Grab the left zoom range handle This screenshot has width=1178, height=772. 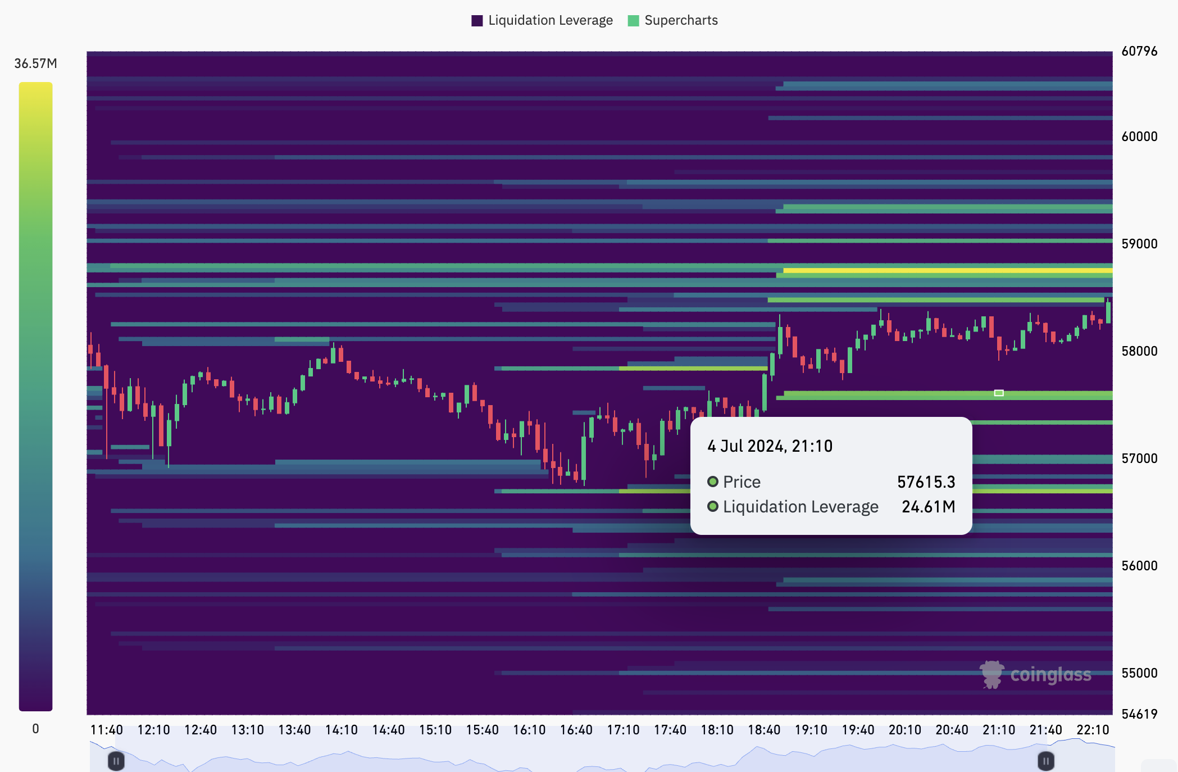[x=116, y=761]
